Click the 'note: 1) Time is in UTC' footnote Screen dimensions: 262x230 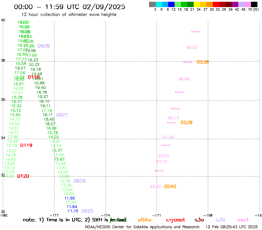(52, 220)
